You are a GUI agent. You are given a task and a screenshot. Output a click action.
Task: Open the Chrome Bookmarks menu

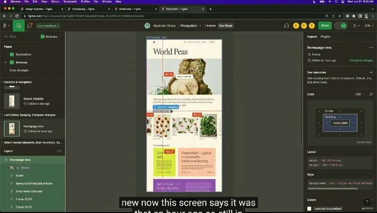click(70, 1)
